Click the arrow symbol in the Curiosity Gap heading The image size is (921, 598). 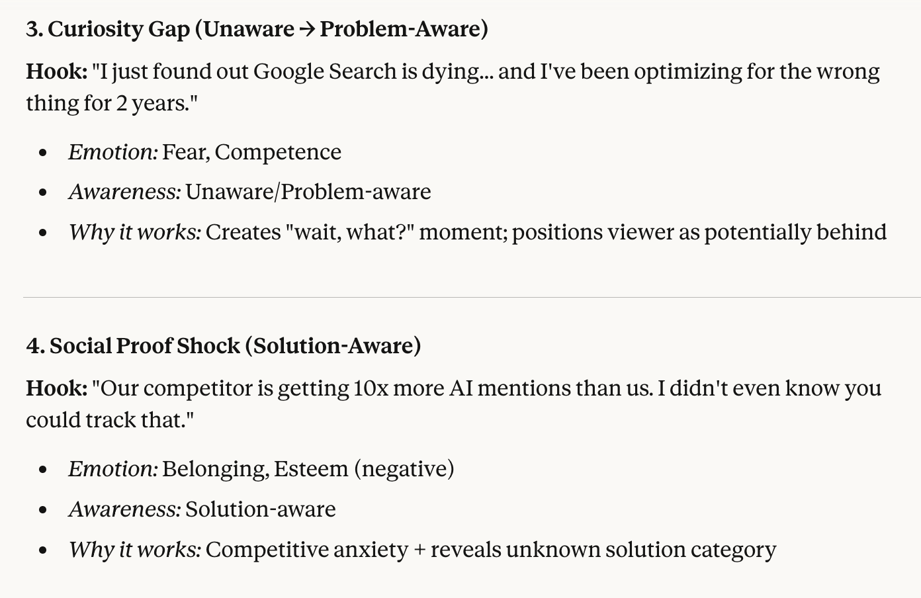tap(306, 29)
